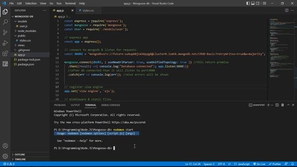Select app.js in the explorer tree

tap(30, 55)
